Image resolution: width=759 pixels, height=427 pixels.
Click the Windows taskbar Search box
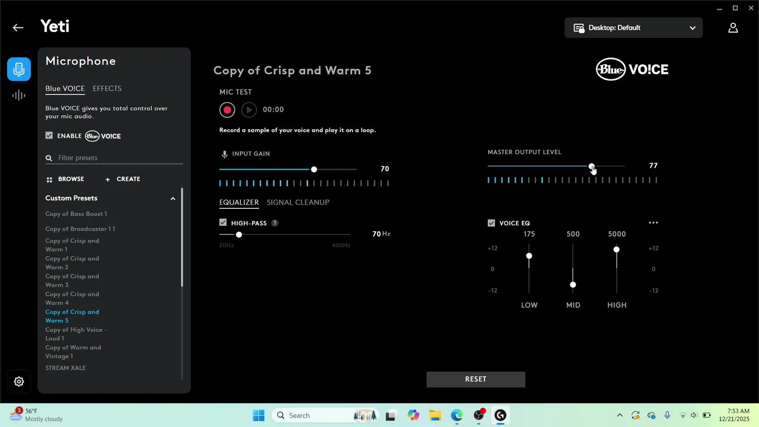(325, 416)
